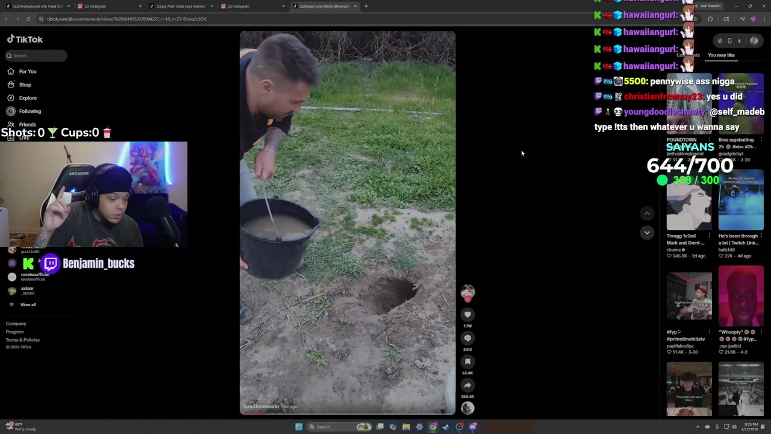Bookmark the video to favorites
The height and width of the screenshot is (434, 771).
click(467, 362)
